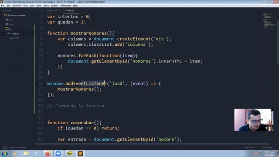This screenshot has width=279, height=157.
Task: Click the 'nombres.forEach(function(item){' line
Action: [x=98, y=55]
